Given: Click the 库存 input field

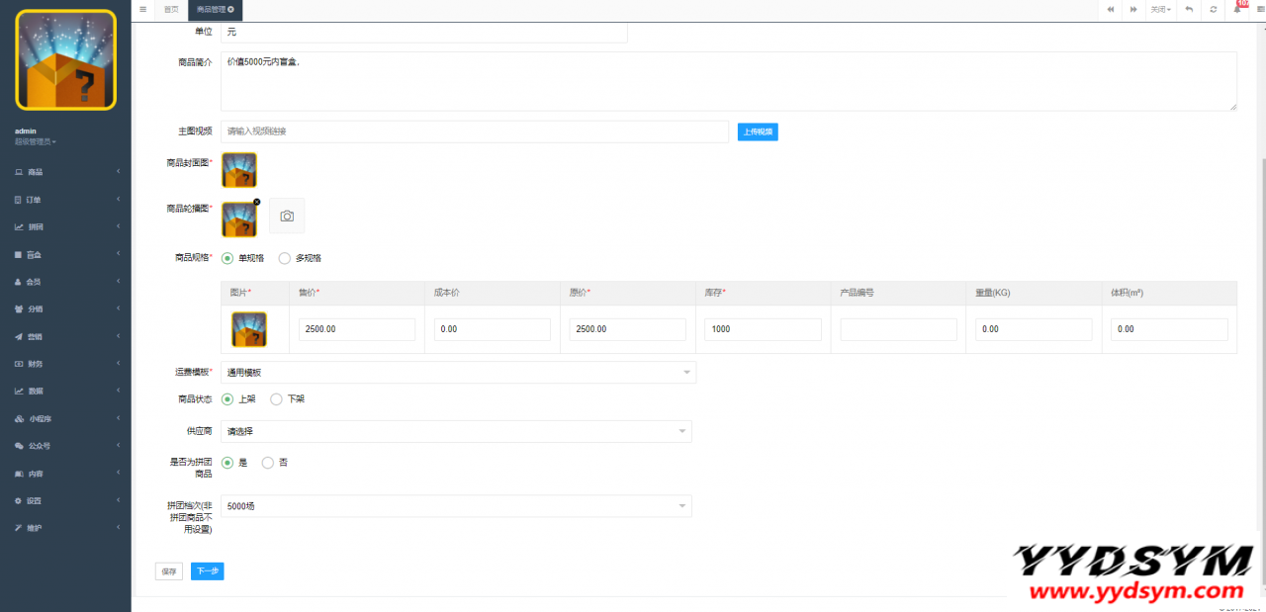Looking at the screenshot, I should point(763,329).
